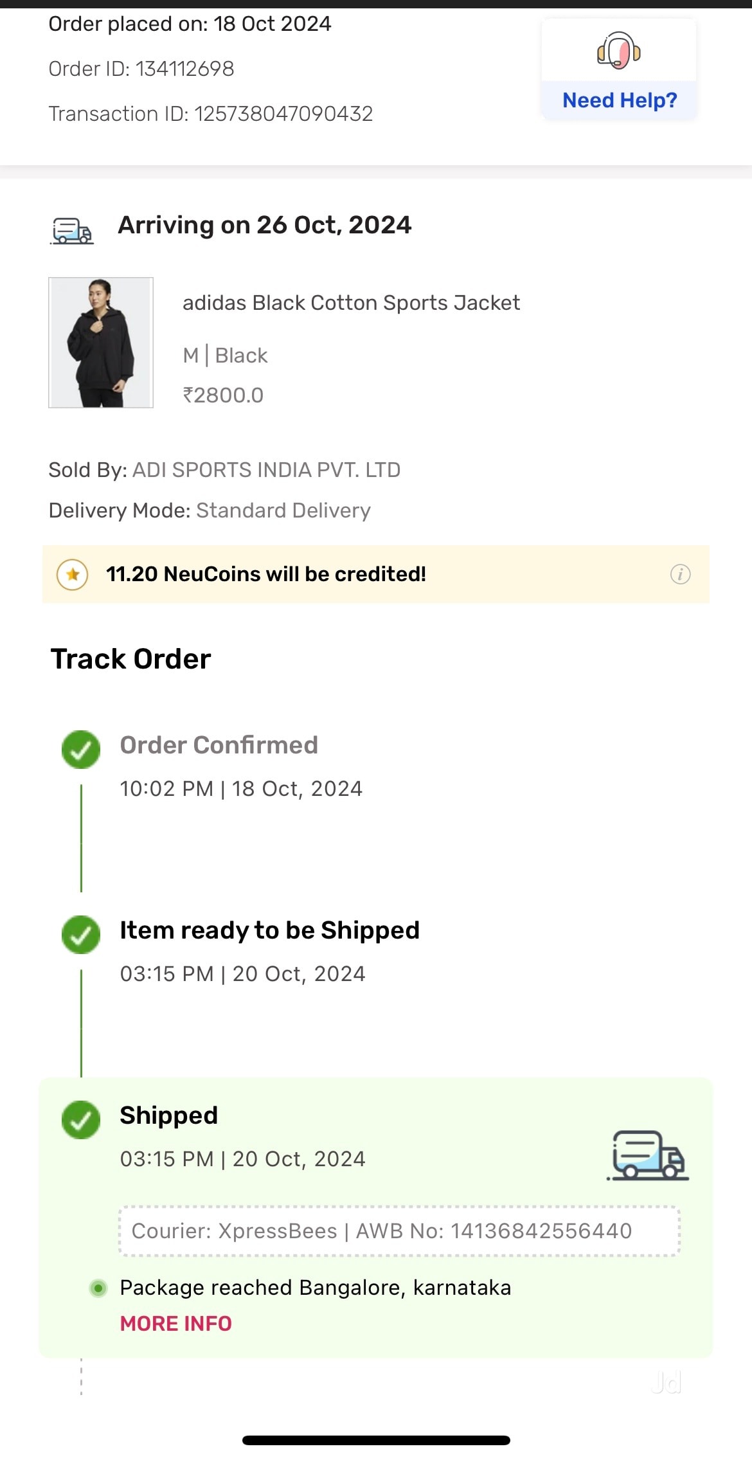Tap the Transaction ID number text
The width and height of the screenshot is (752, 1460).
coord(283,114)
